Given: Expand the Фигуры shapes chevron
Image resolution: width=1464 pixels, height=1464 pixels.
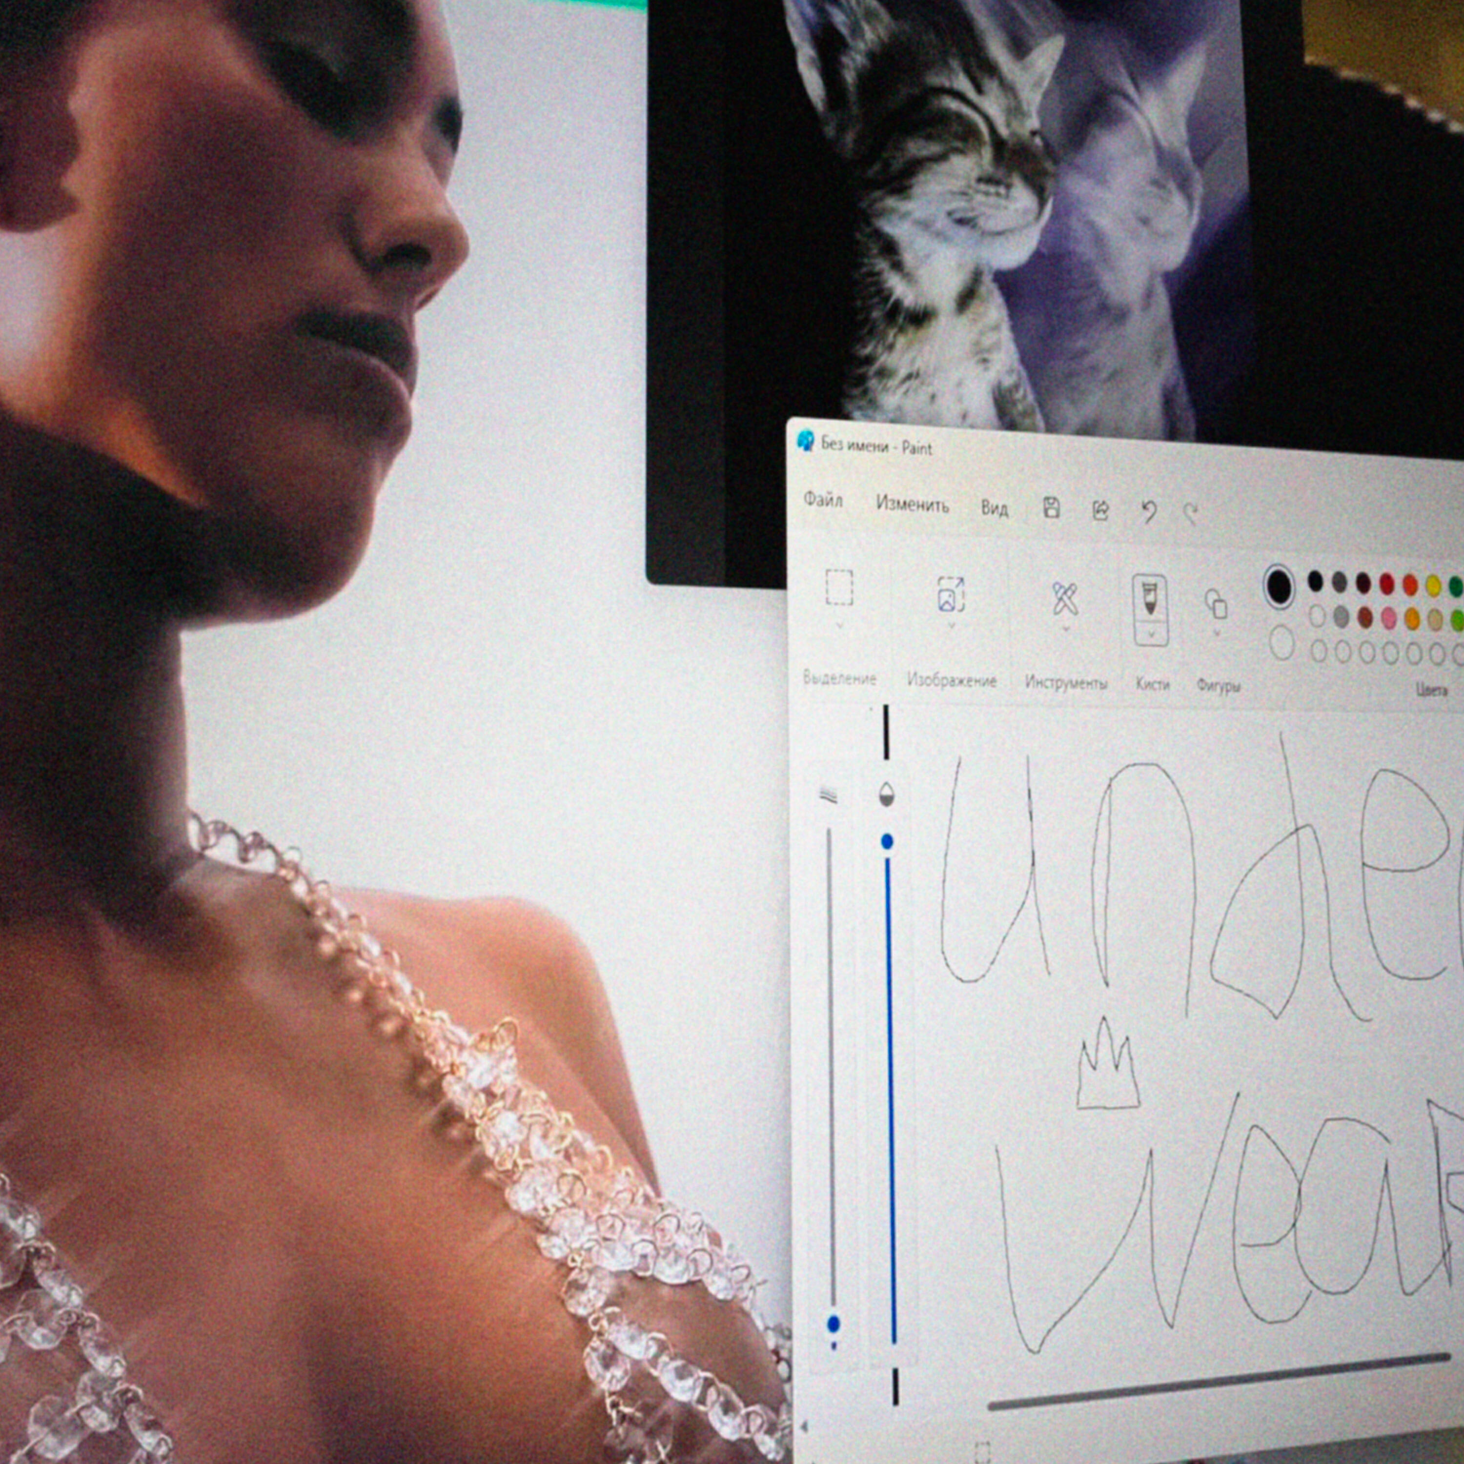Looking at the screenshot, I should [x=1216, y=633].
